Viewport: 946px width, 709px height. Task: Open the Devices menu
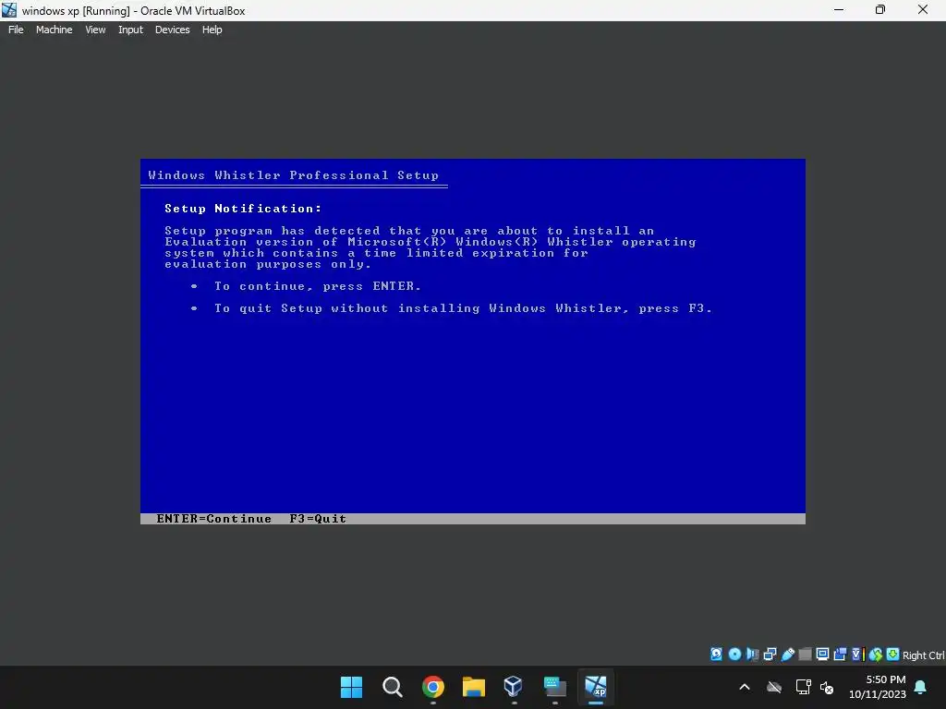pos(172,30)
